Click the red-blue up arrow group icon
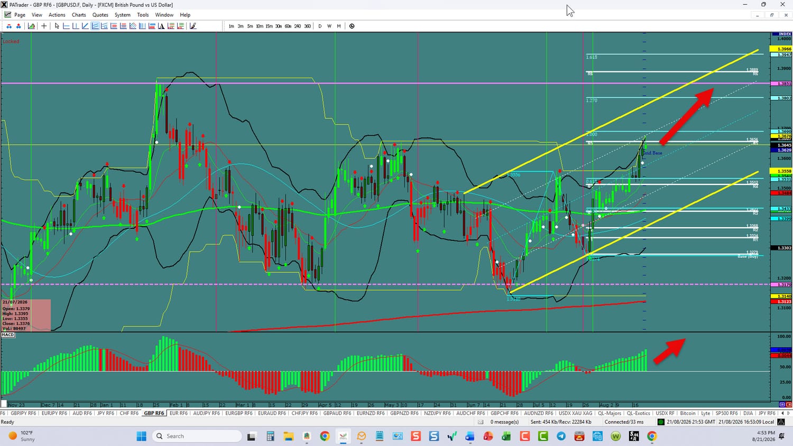Screen dimensions: 793x446 (x=19, y=26)
